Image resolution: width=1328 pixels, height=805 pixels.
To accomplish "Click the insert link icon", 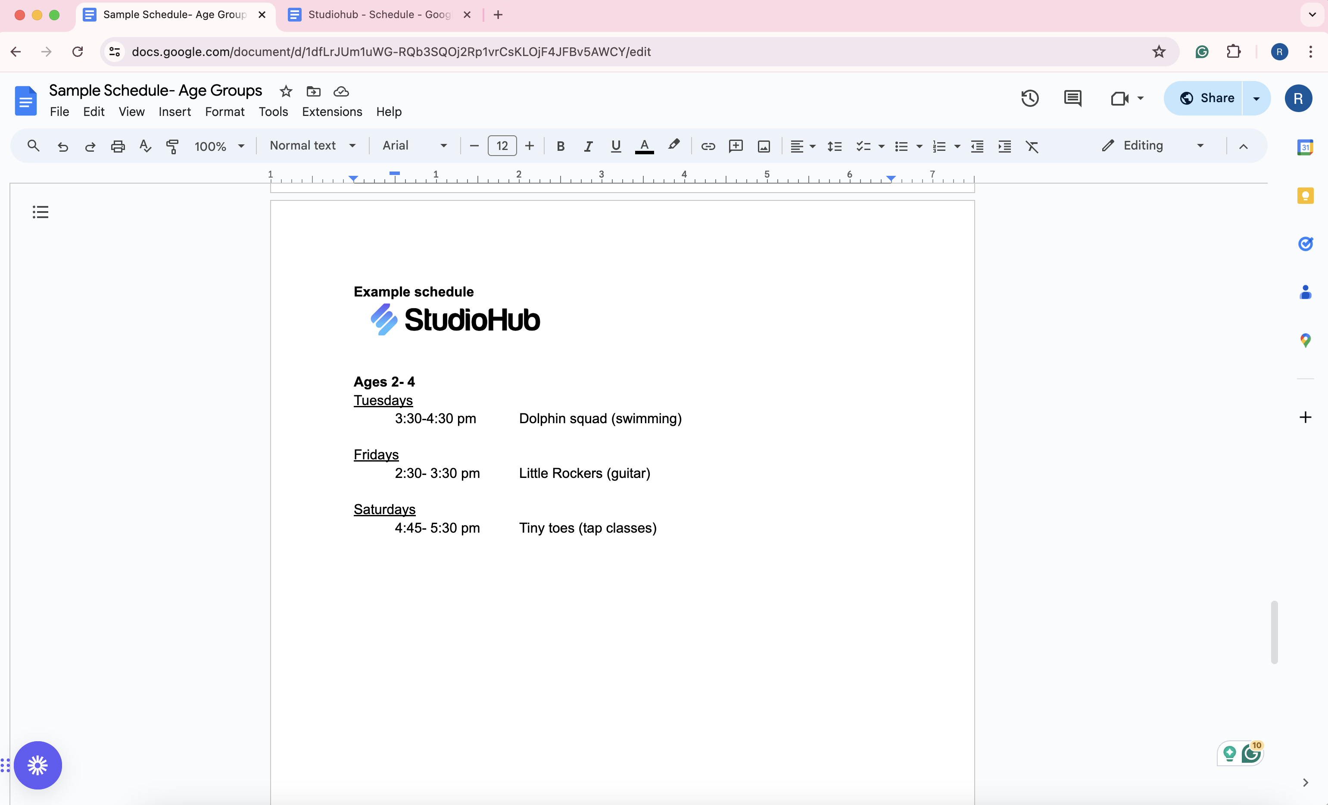I will click(708, 146).
